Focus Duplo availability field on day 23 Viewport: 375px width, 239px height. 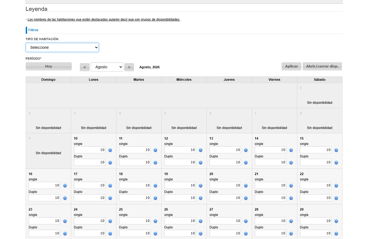44,233
